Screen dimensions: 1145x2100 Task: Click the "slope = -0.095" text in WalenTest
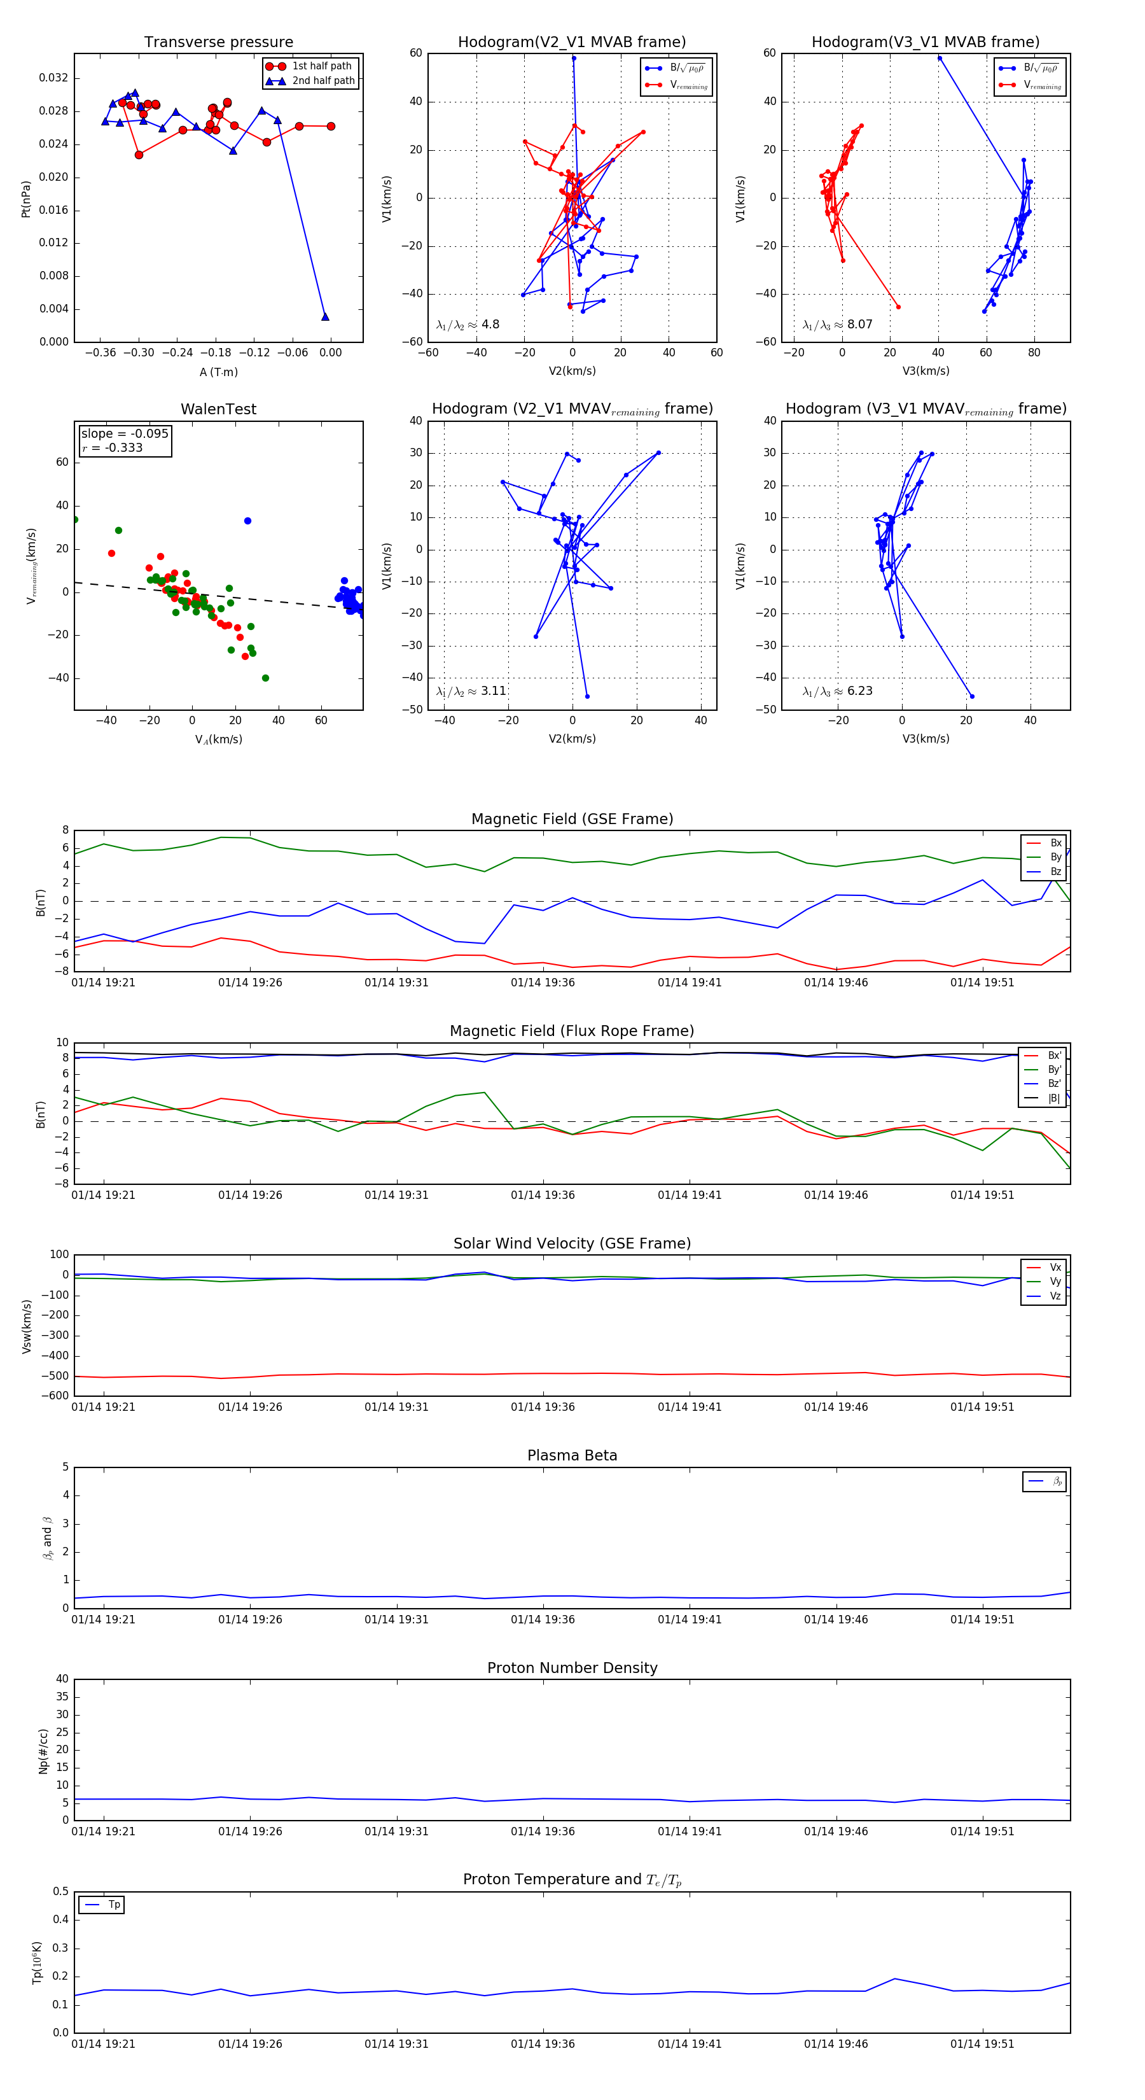pyautogui.click(x=125, y=434)
